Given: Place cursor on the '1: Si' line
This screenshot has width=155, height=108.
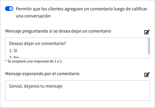Looking at the screenshot, I should [x=13, y=51].
